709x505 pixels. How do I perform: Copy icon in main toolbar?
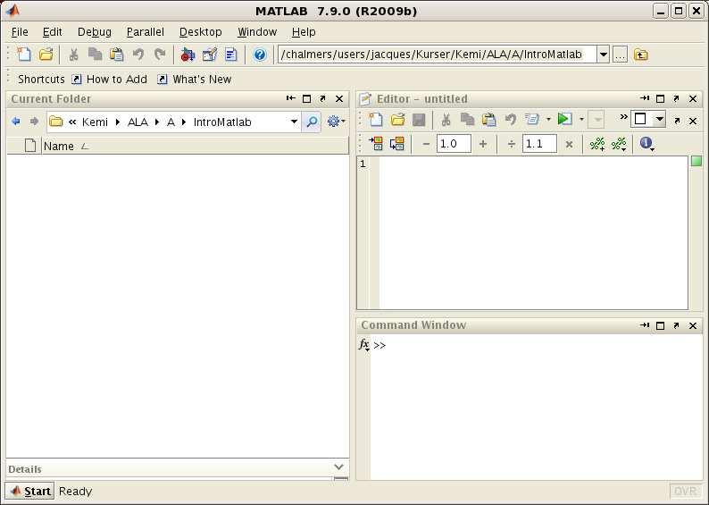pos(95,55)
